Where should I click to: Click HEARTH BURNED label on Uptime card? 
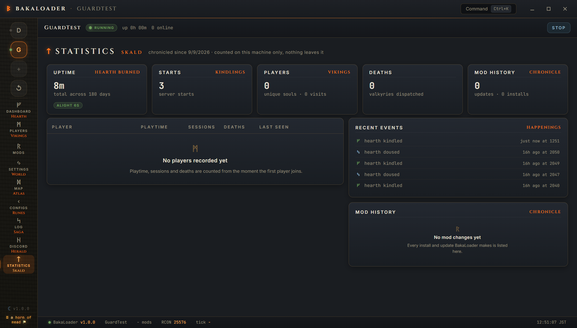tap(117, 72)
